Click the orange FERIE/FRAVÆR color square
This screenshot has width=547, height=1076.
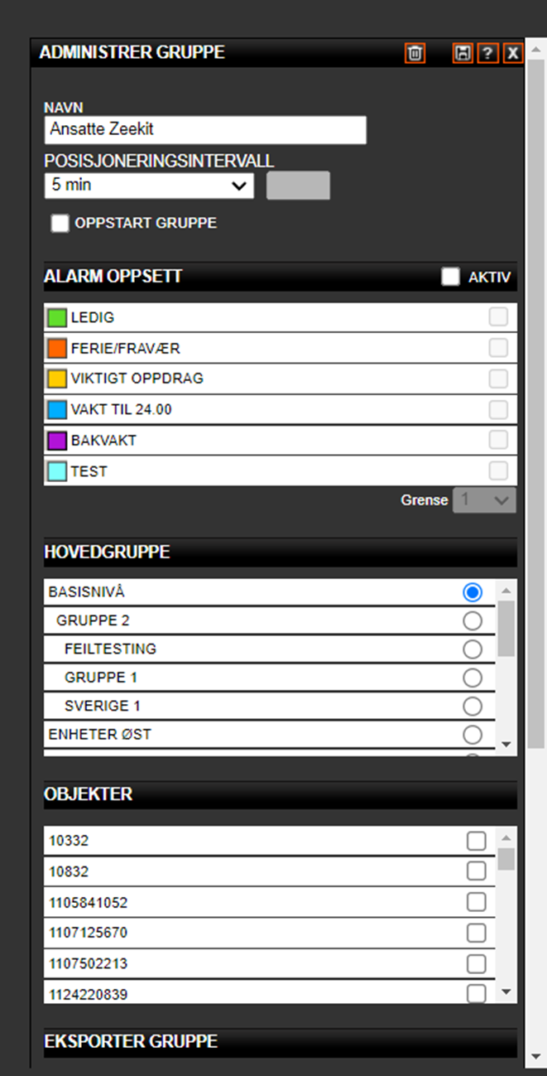point(57,348)
